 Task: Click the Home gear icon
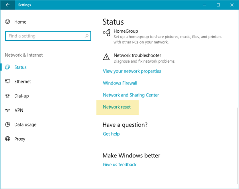8,22
